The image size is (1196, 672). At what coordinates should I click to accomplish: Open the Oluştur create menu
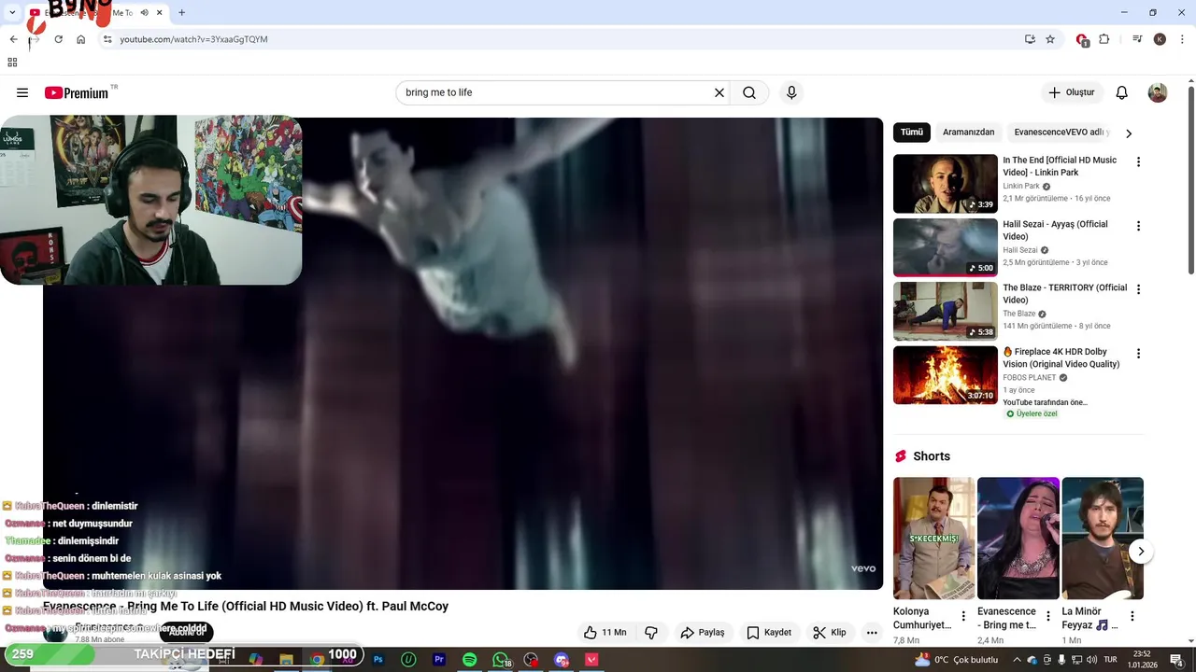pyautogui.click(x=1071, y=92)
